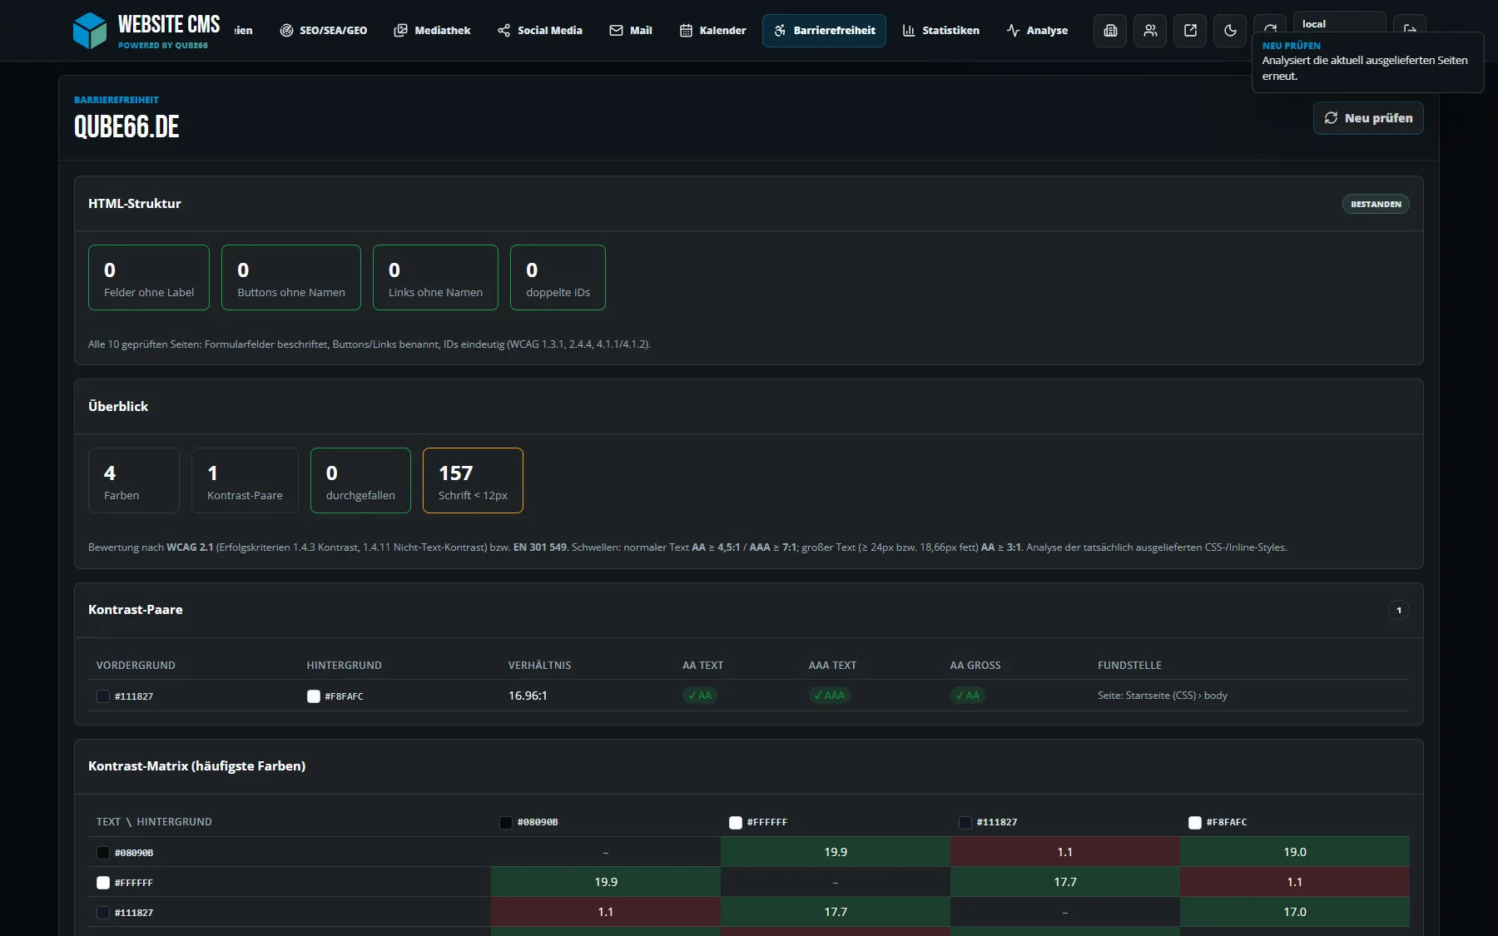
Task: Click the 0 durchgefallen card
Action: coord(360,481)
